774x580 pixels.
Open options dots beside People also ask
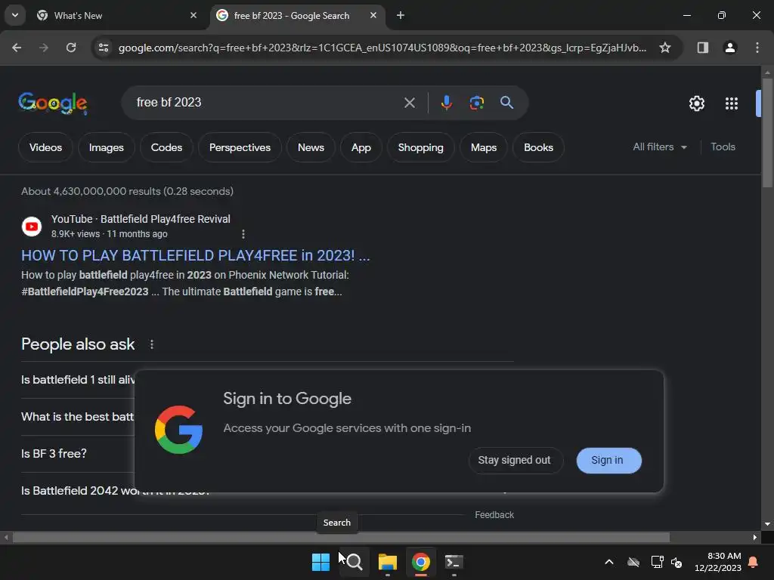coord(151,344)
